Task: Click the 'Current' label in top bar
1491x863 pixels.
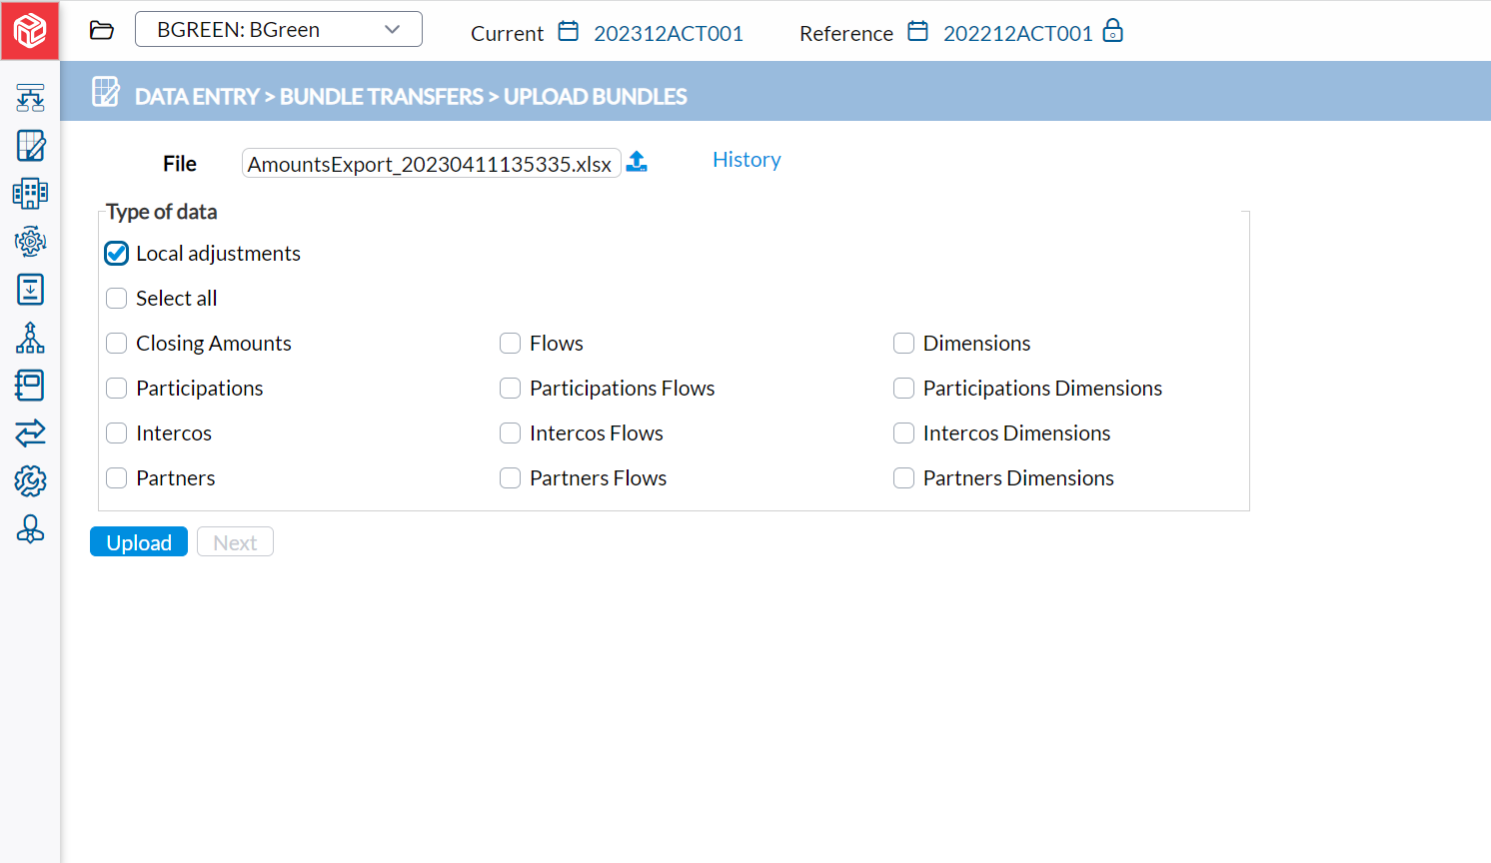Action: tap(507, 33)
